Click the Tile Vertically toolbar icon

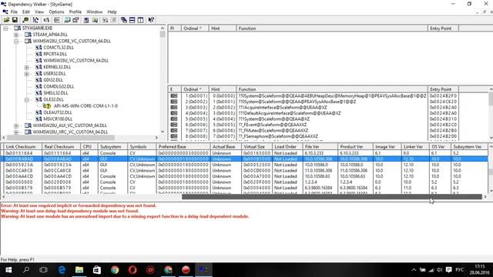click(140, 20)
